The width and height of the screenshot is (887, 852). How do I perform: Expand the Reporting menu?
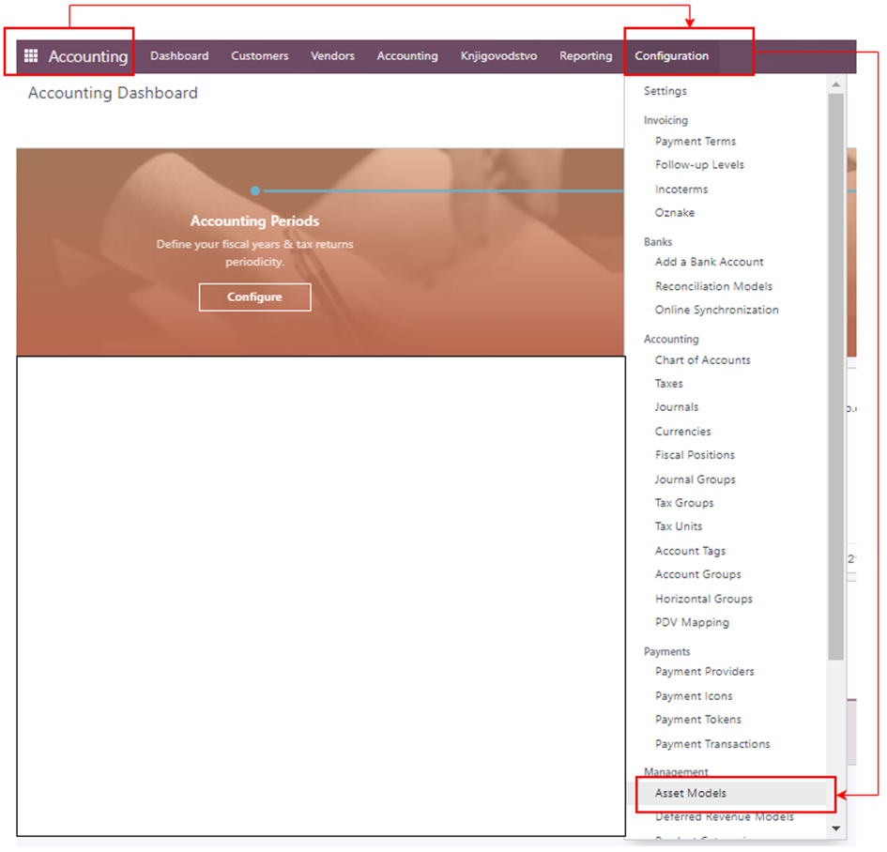(586, 56)
